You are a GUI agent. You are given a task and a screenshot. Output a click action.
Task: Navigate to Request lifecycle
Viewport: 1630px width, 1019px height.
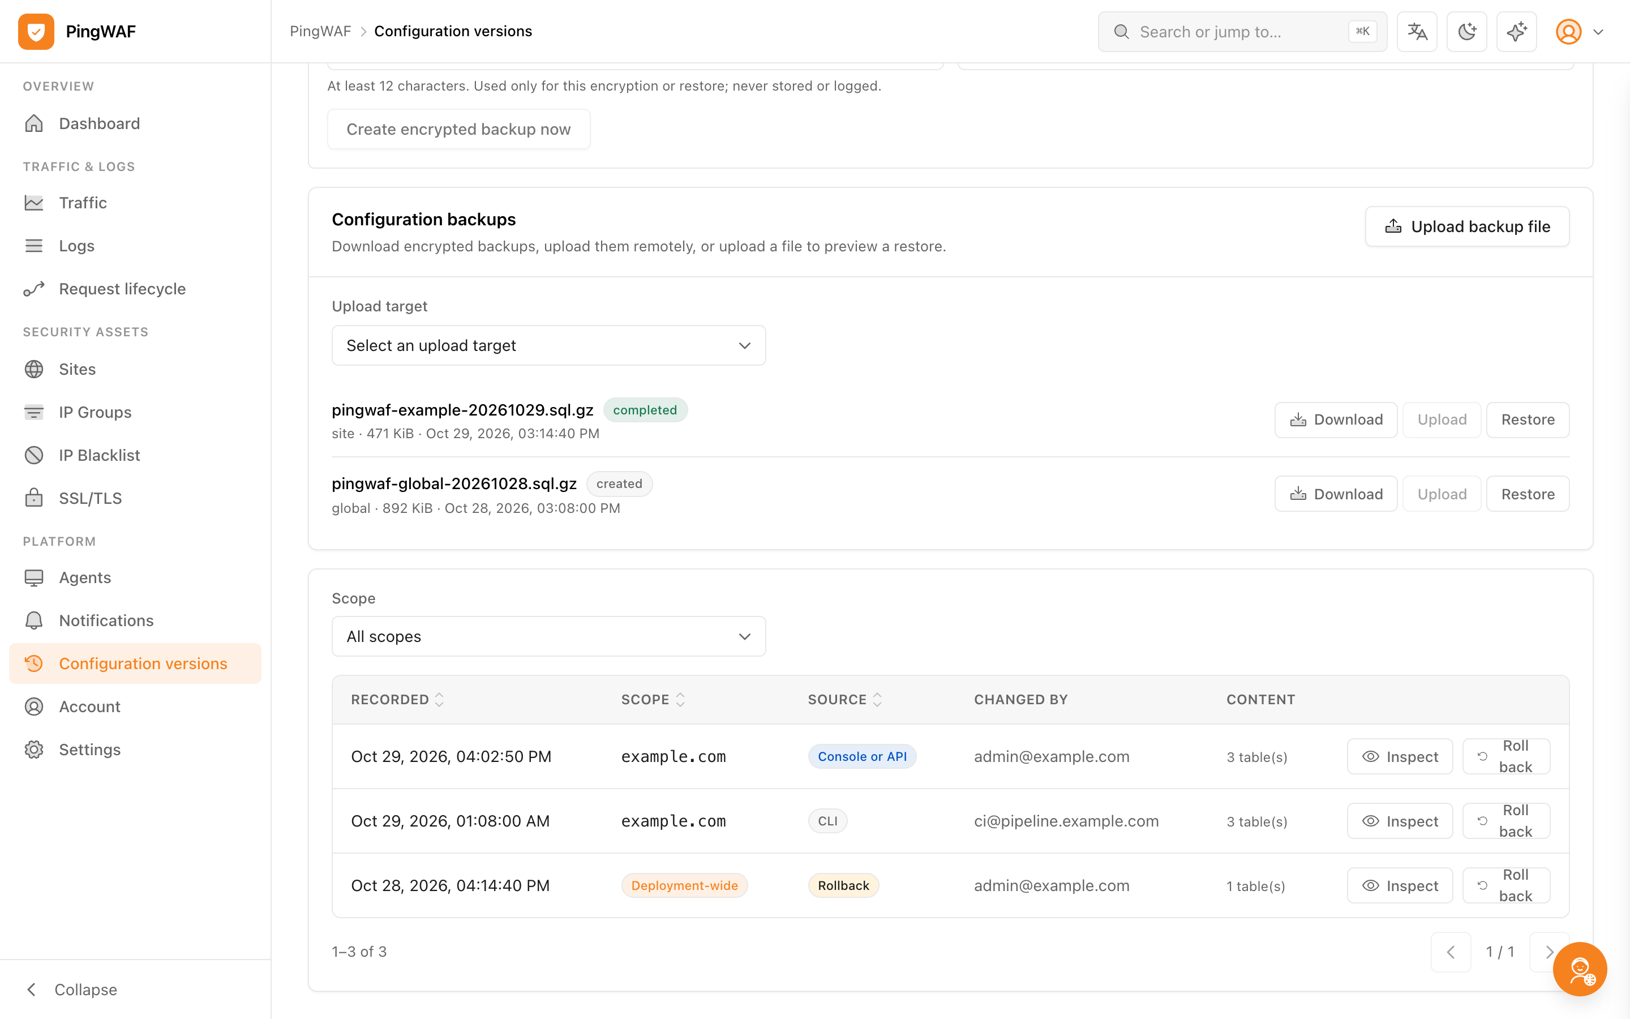click(x=135, y=289)
